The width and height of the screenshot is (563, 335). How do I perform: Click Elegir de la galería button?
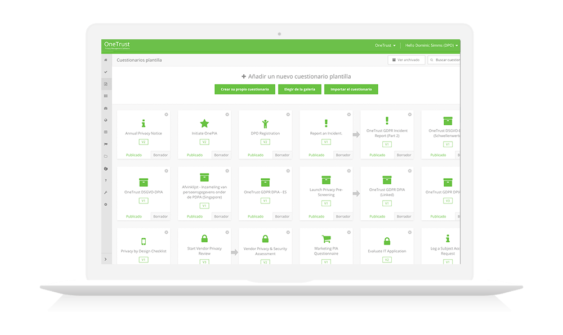tap(300, 89)
